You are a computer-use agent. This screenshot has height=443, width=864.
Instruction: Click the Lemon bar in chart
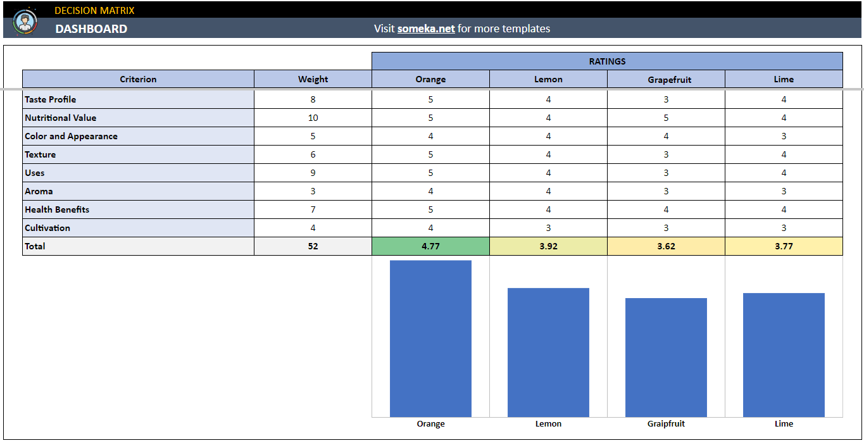point(548,353)
